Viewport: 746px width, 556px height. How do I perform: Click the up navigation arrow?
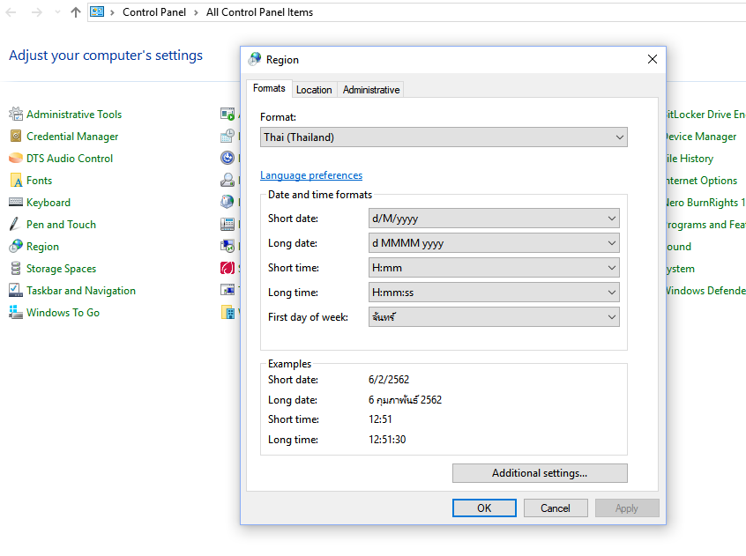coord(75,12)
